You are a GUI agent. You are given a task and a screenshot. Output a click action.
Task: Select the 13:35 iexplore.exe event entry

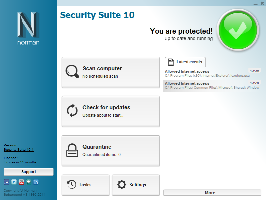pyautogui.click(x=211, y=73)
